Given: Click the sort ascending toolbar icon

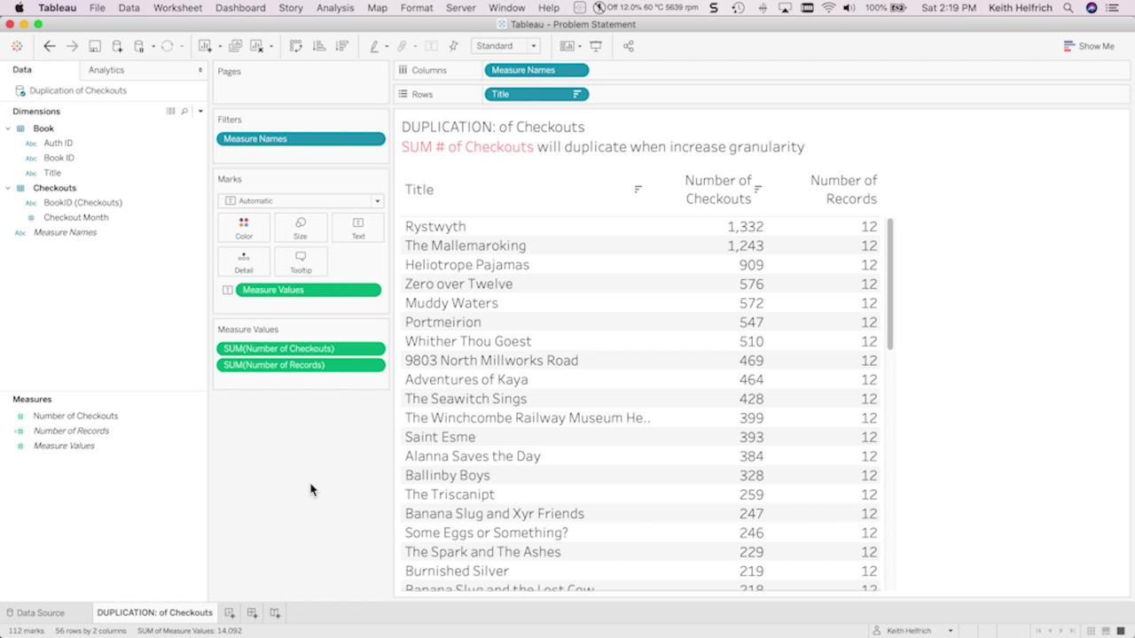Looking at the screenshot, I should point(319,46).
